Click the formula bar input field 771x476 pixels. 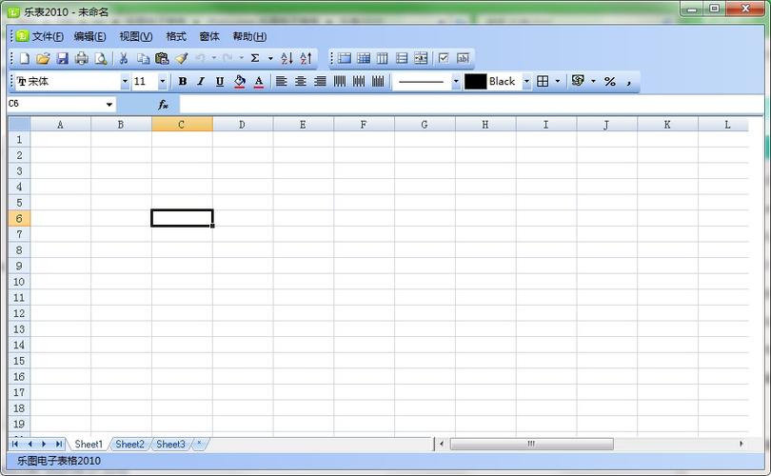click(471, 105)
